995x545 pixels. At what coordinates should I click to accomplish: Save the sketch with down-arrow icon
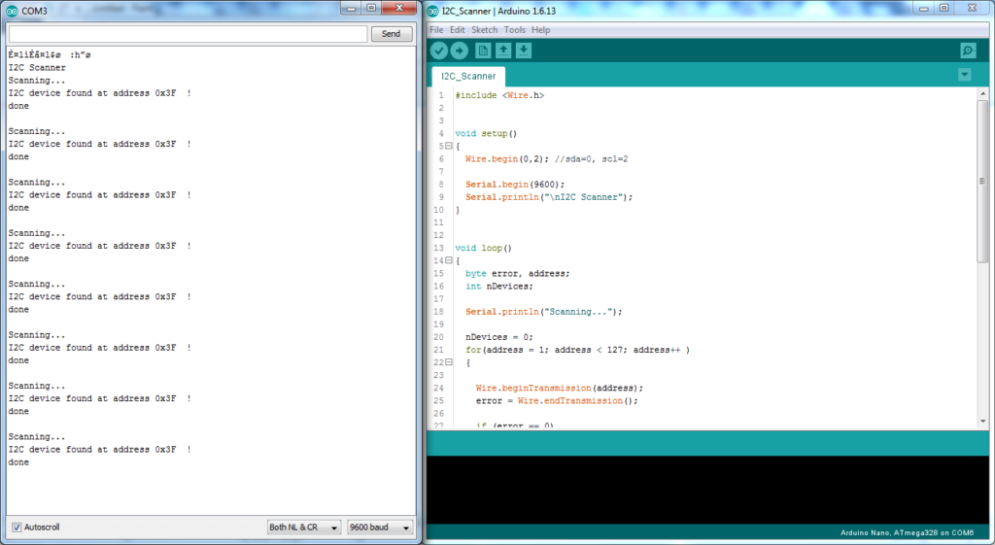pyautogui.click(x=524, y=51)
